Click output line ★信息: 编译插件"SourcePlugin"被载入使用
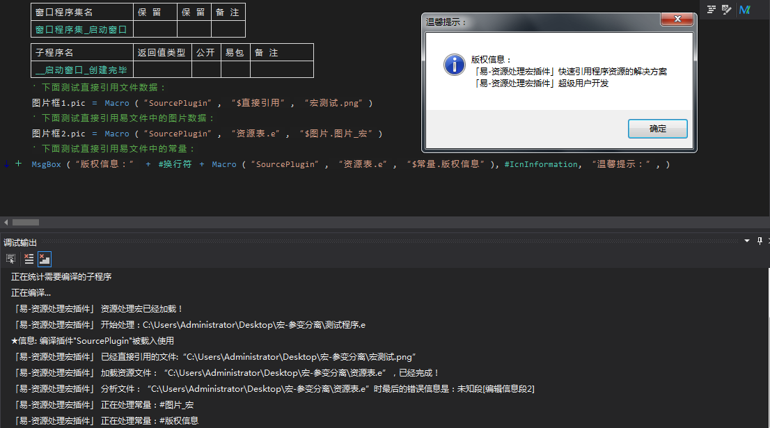This screenshot has width=770, height=428. (93, 340)
